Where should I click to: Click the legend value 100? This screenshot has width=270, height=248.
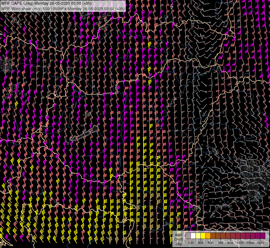pos(191,243)
